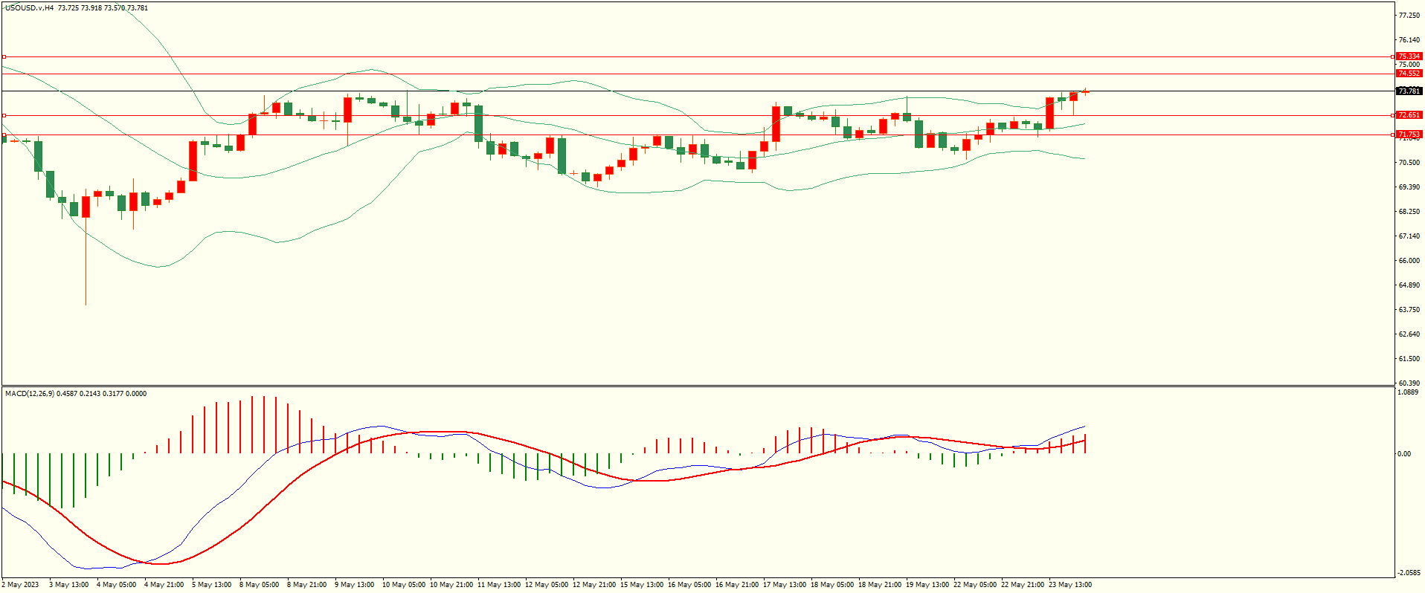Viewport: 1425px width, 593px height.
Task: Click the 62.640 price axis label
Action: [x=1409, y=334]
